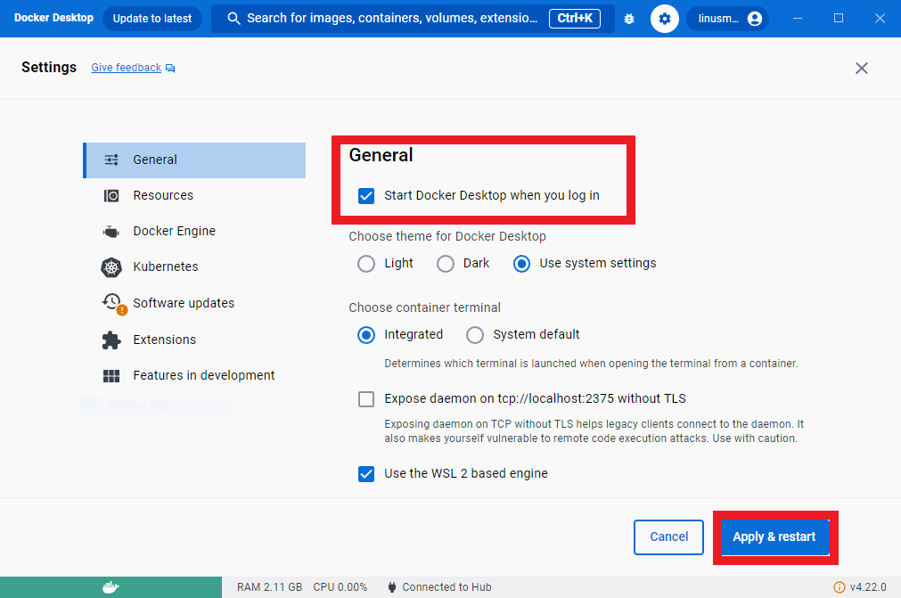Click the Resources disk icon
This screenshot has width=901, height=598.
pos(111,196)
